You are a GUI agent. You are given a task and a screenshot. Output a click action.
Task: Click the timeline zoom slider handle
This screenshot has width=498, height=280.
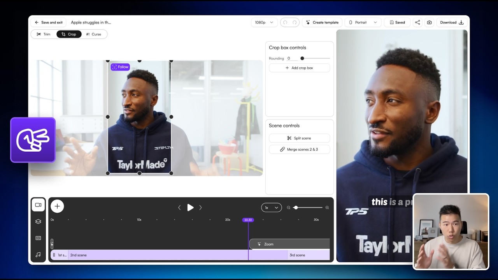point(296,208)
